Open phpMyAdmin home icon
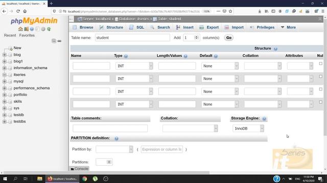This screenshot has height=183, width=327. (x=20, y=29)
